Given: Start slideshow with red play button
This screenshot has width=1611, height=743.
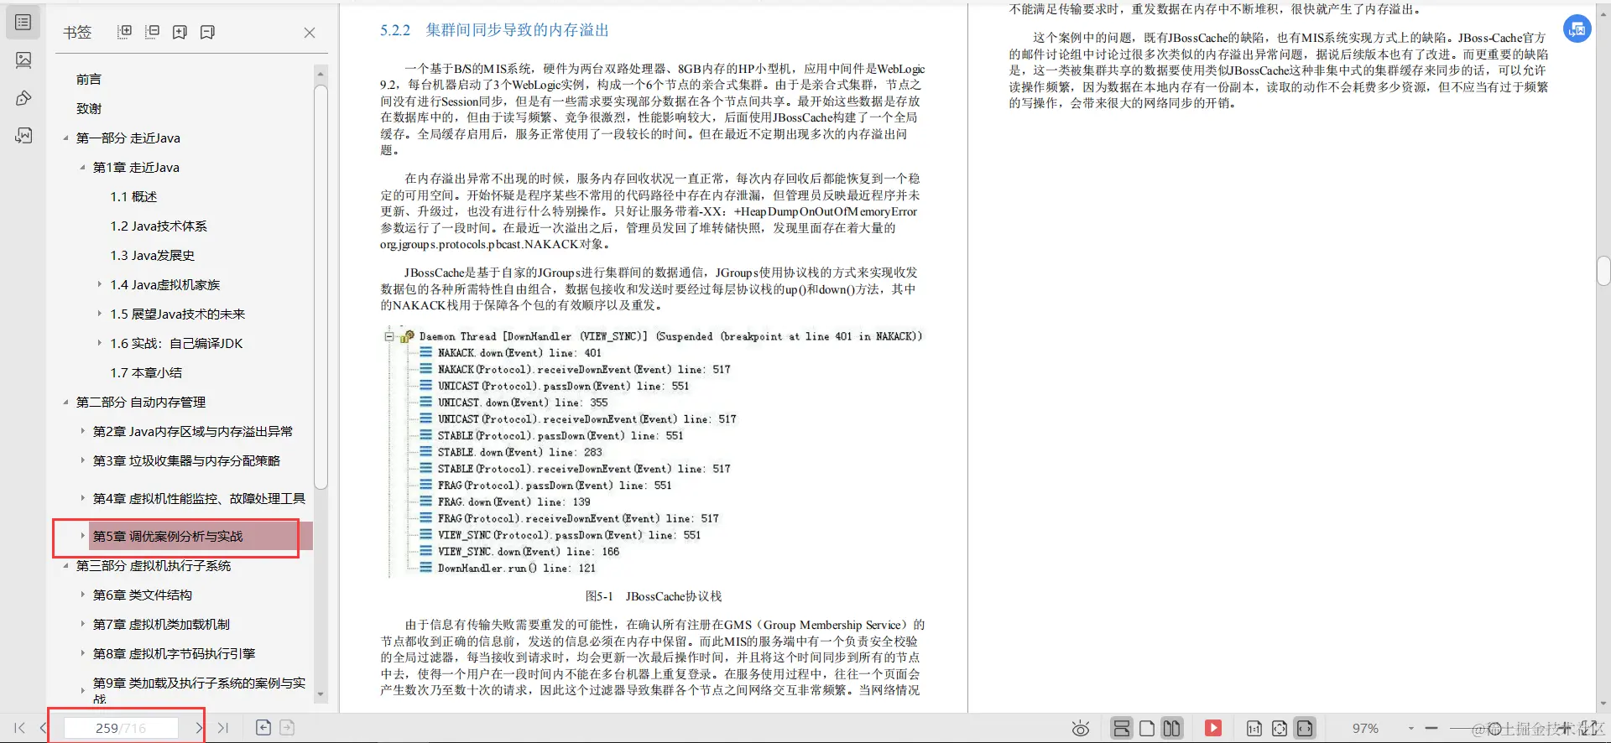Looking at the screenshot, I should coord(1213,728).
